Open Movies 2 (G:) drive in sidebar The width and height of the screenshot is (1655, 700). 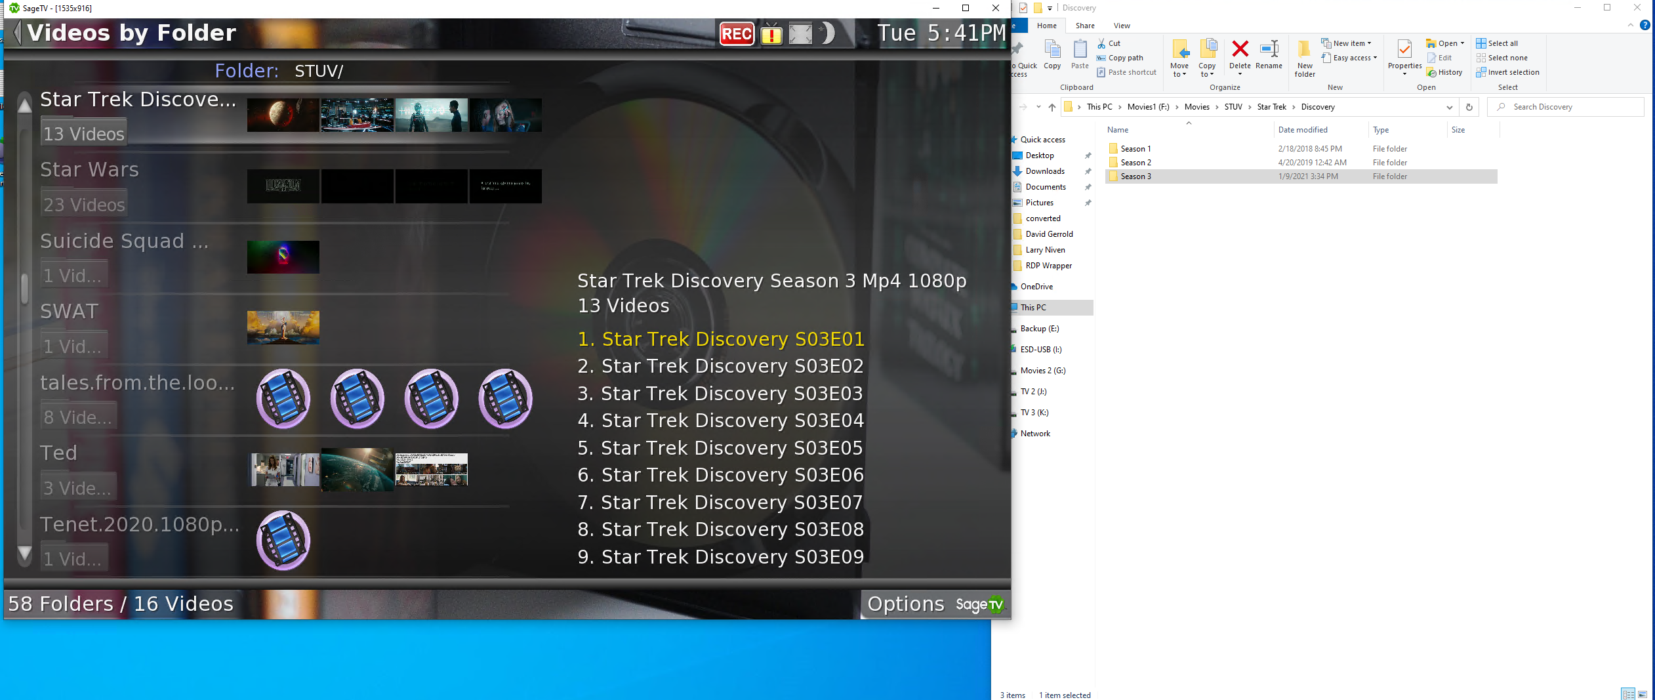[x=1042, y=371]
